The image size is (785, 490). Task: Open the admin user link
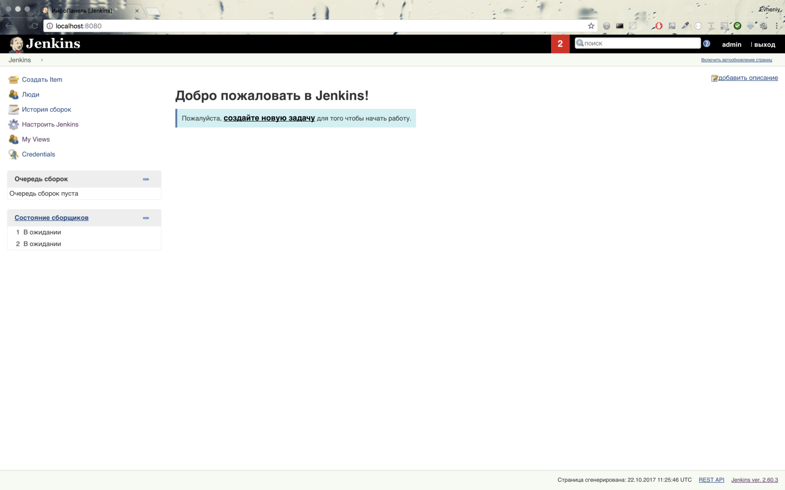(x=732, y=45)
